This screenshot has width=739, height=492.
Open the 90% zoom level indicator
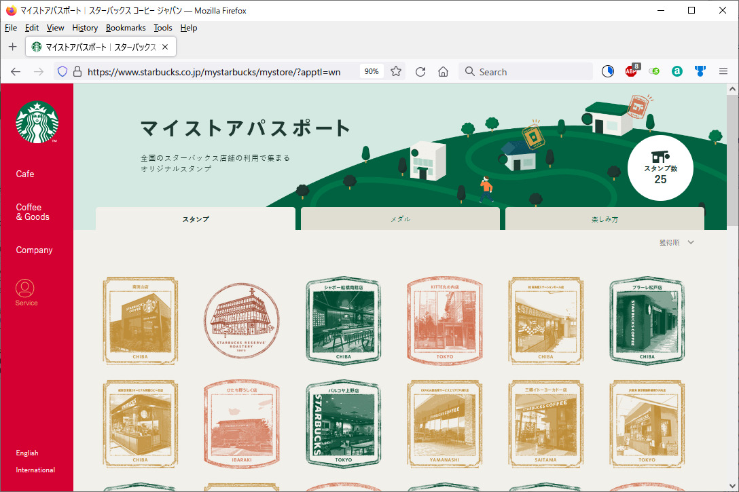(372, 71)
